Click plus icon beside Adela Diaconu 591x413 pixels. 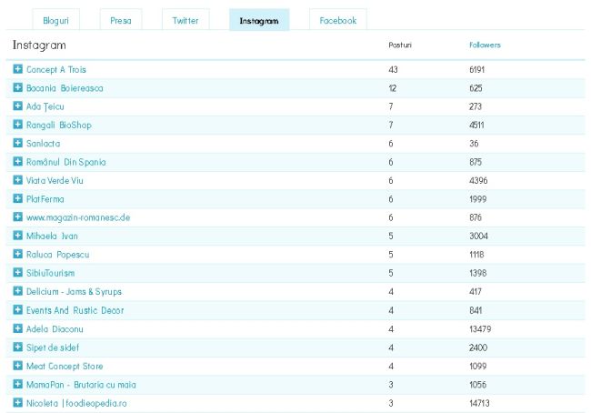point(17,328)
